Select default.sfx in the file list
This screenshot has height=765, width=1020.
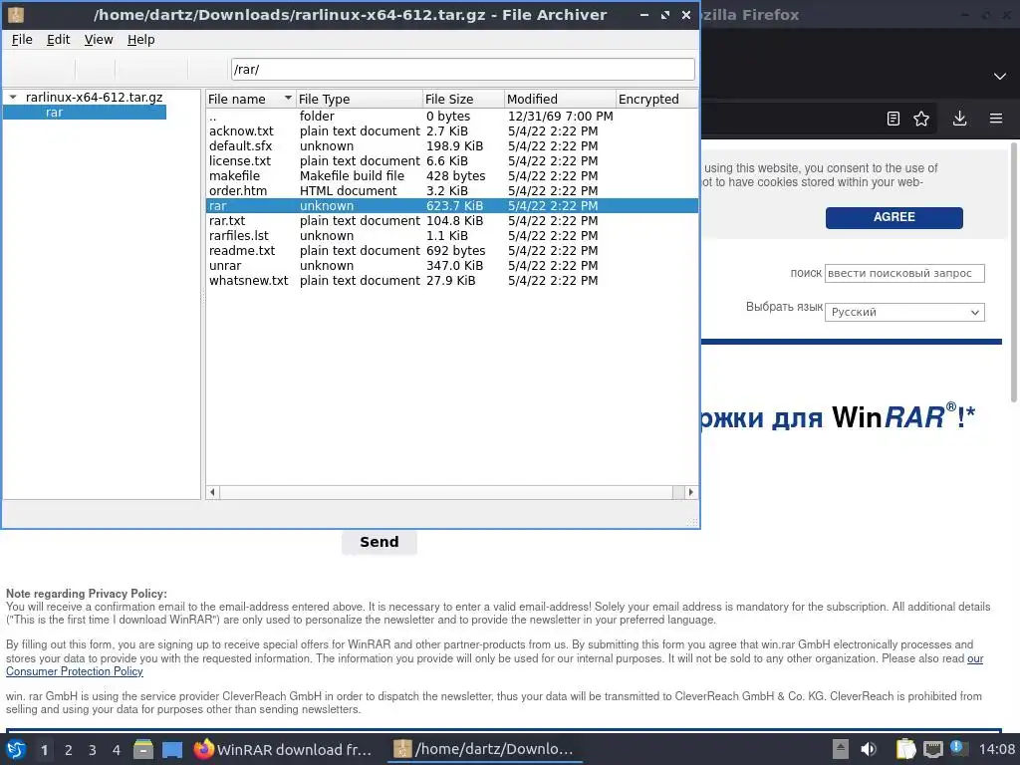[452, 146]
